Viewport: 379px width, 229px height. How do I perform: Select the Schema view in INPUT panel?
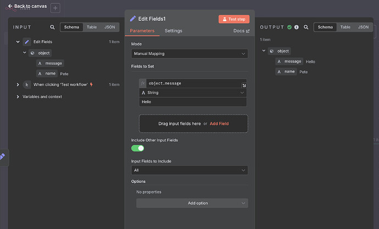[71, 27]
